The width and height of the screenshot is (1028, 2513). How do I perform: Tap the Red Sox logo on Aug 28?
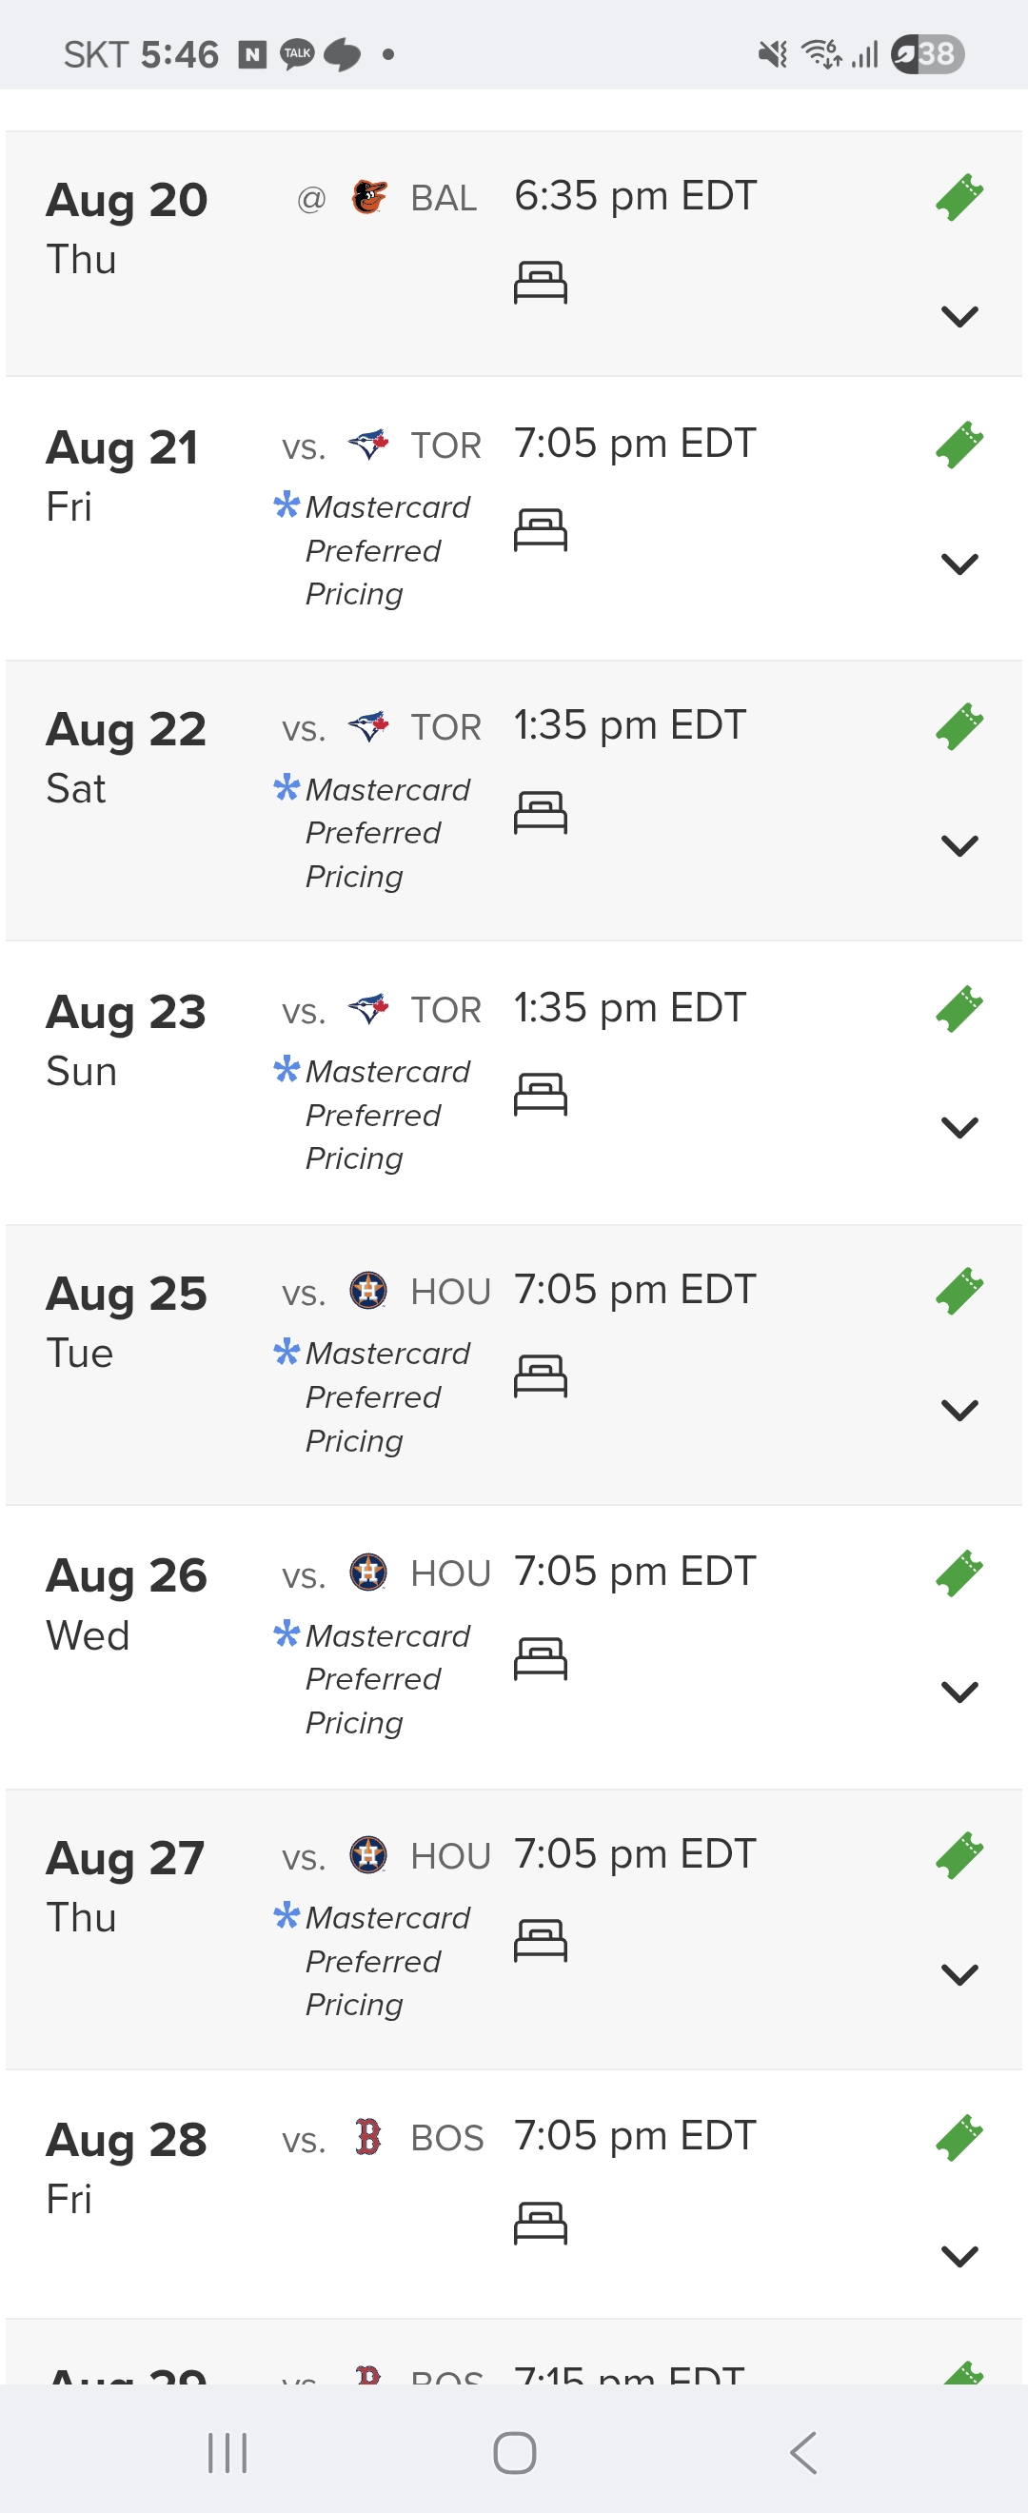368,2137
